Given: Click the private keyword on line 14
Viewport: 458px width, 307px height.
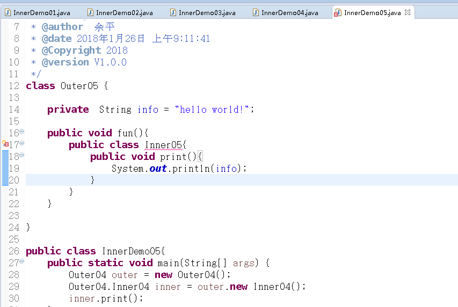Looking at the screenshot, I should [68, 109].
